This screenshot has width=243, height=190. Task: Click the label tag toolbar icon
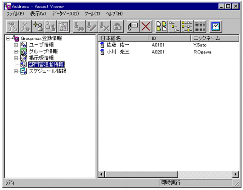coord(133,27)
